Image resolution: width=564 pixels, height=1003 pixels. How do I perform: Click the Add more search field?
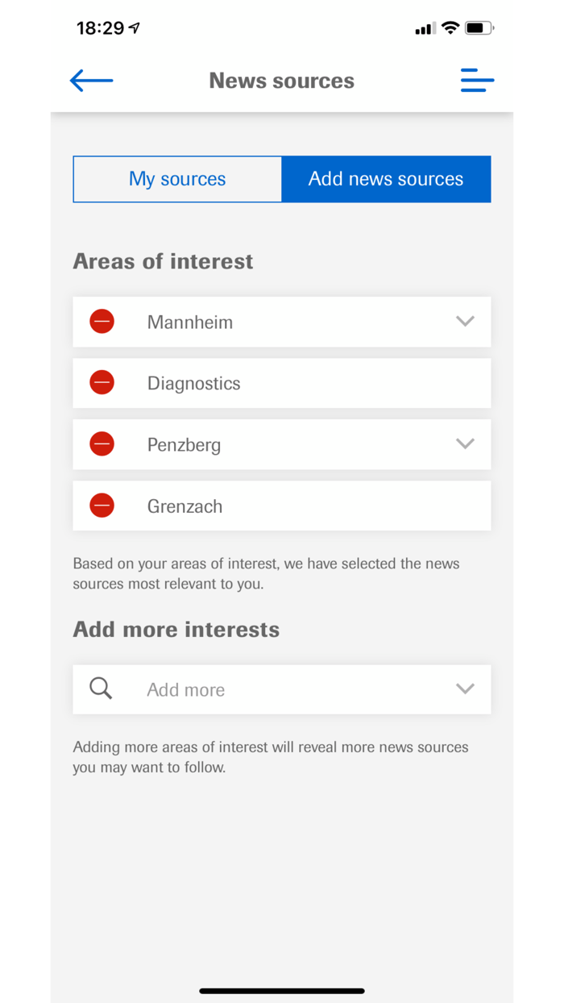(x=282, y=689)
